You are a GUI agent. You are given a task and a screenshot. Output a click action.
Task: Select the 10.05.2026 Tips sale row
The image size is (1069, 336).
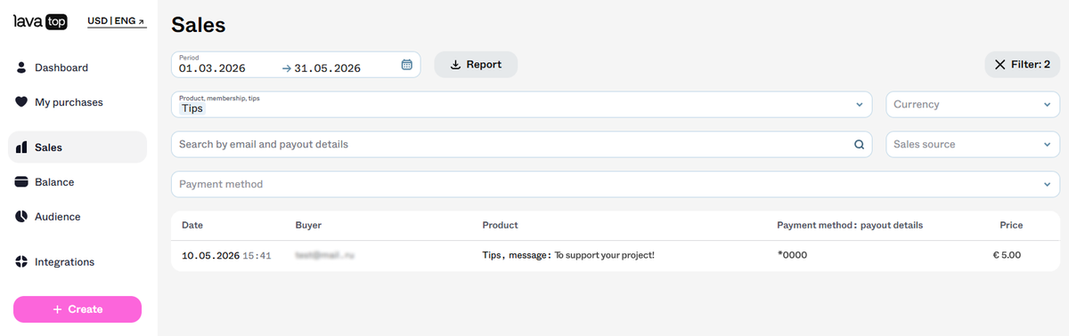tap(616, 255)
